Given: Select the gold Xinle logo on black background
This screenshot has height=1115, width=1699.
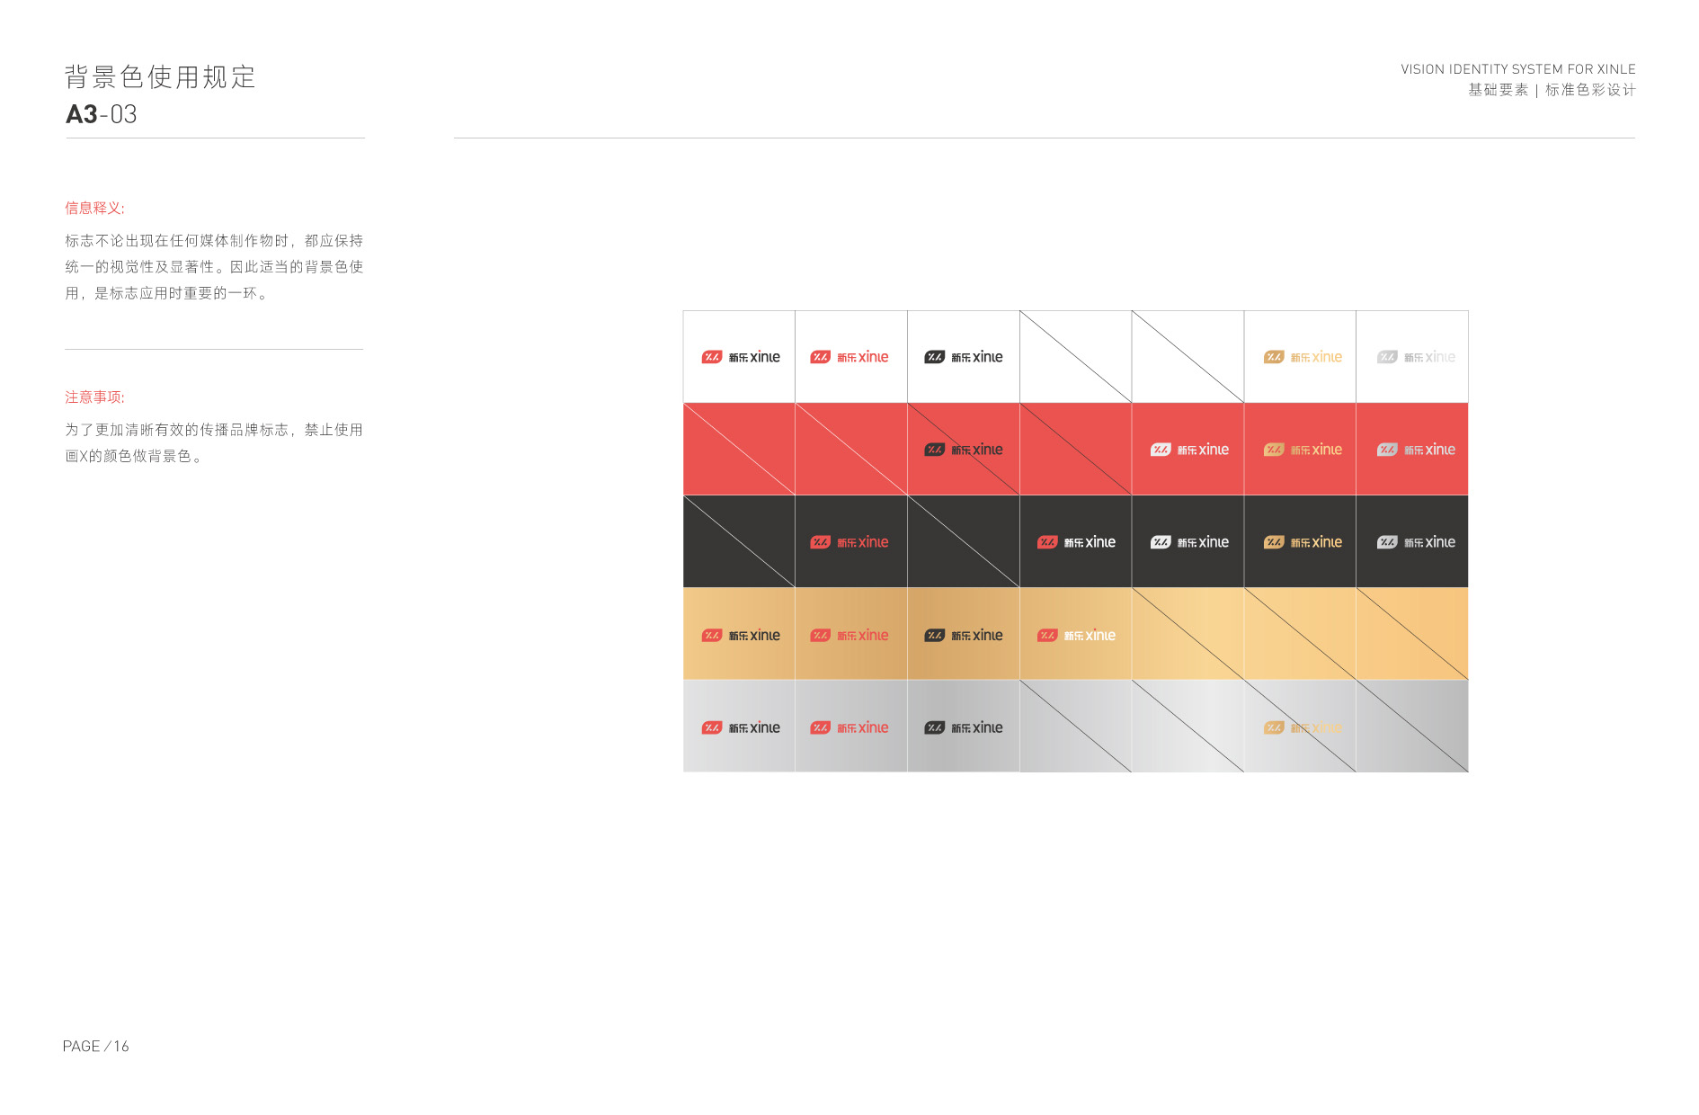Looking at the screenshot, I should pyautogui.click(x=1303, y=542).
